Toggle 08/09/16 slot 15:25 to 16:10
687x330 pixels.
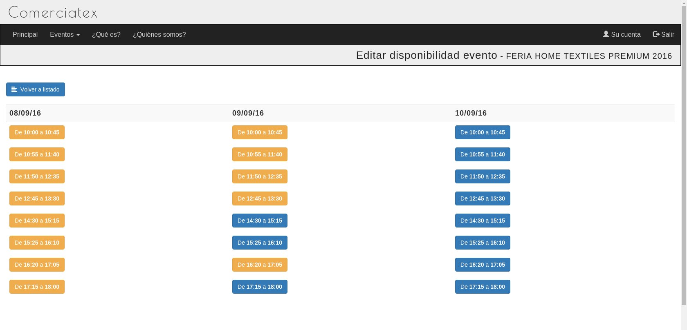[37, 243]
